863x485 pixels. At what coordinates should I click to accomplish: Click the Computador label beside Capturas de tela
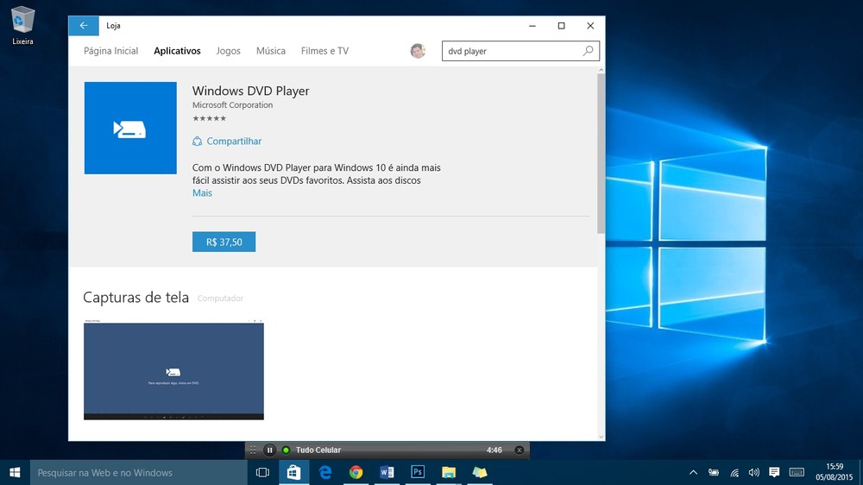click(x=220, y=299)
